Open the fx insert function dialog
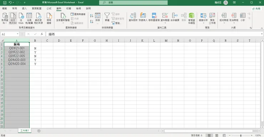This screenshot has height=137, width=264. coord(42,34)
